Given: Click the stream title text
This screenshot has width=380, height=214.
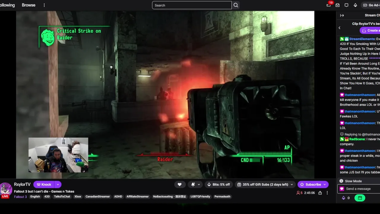Looking at the screenshot, I should [x=44, y=191].
